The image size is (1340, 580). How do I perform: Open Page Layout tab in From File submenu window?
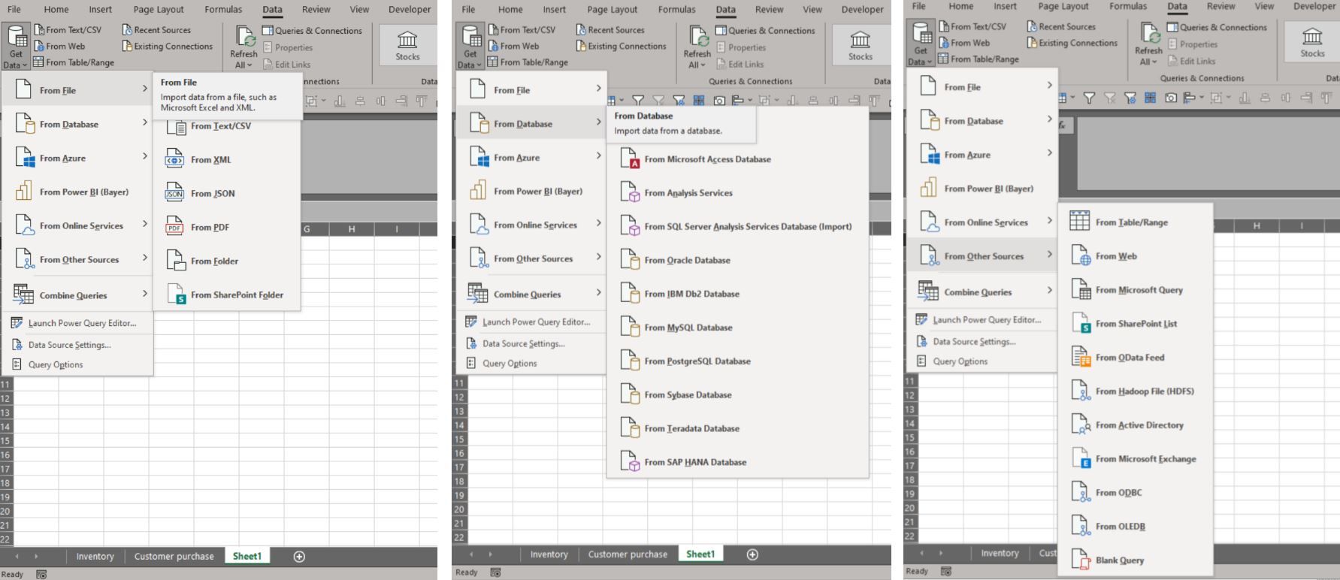point(159,10)
